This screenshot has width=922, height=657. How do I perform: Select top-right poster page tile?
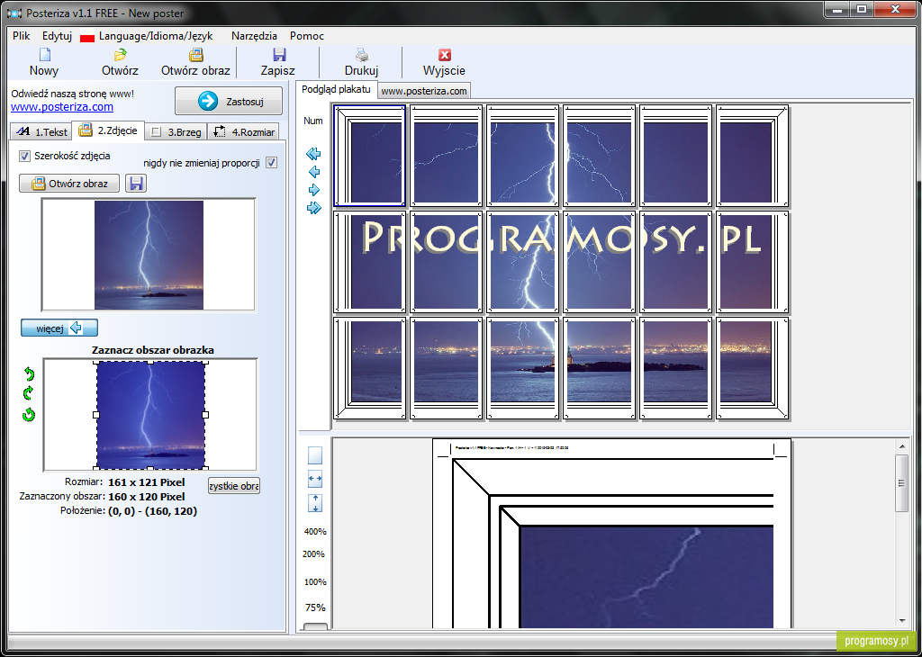(752, 156)
